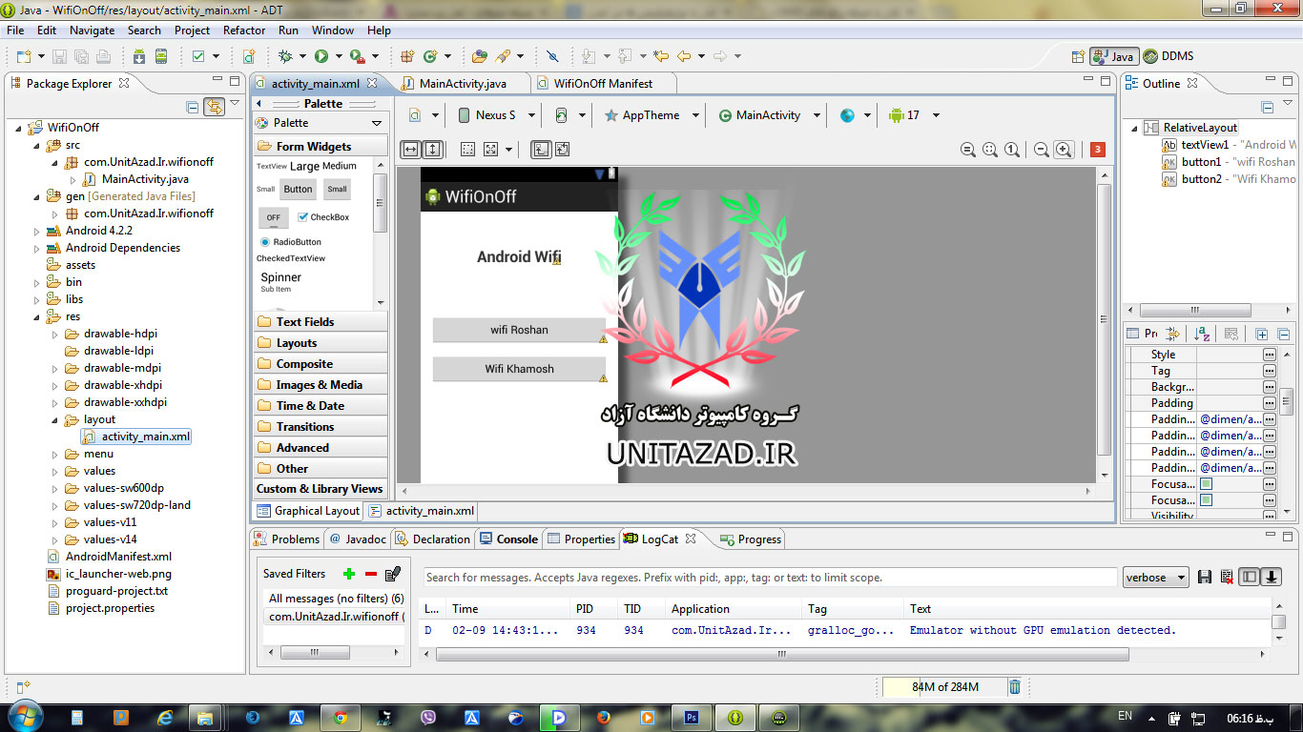This screenshot has width=1303, height=732.
Task: Click Edit LogCat filter icon
Action: tap(392, 574)
